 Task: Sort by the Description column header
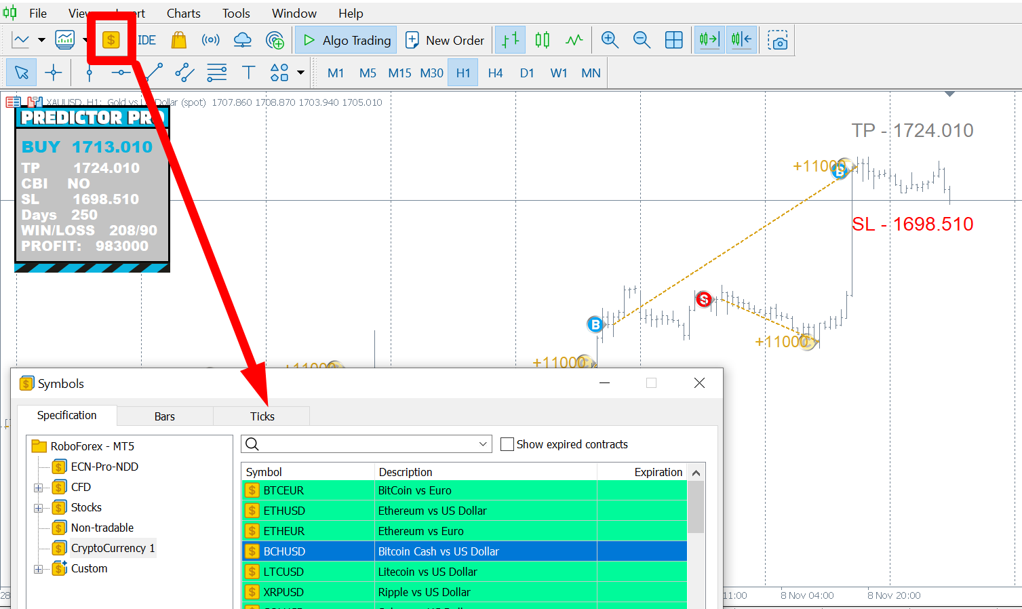pyautogui.click(x=486, y=472)
